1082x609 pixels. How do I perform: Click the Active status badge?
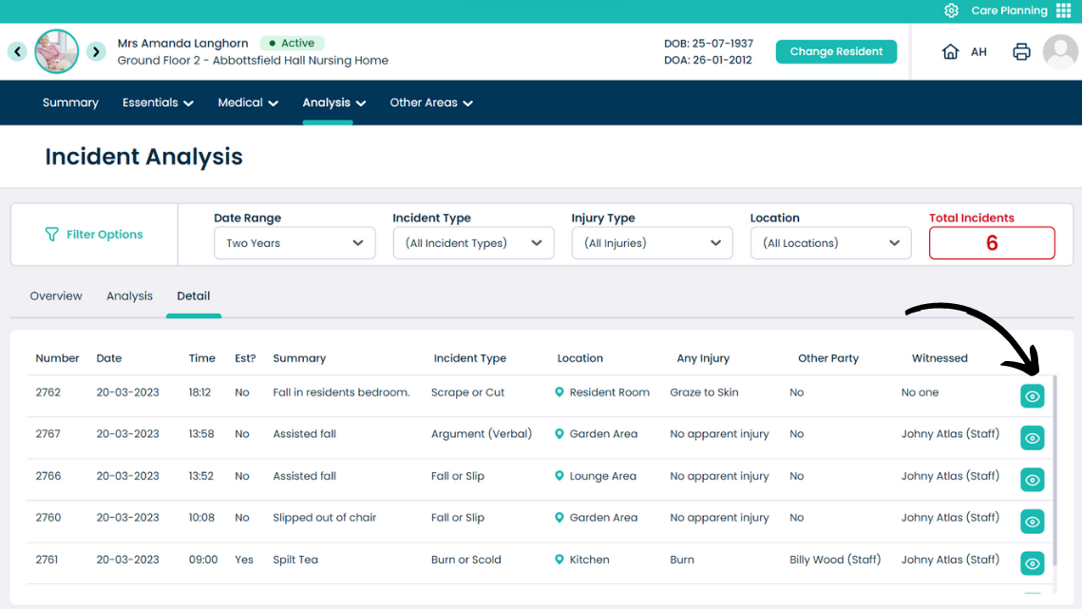[292, 43]
